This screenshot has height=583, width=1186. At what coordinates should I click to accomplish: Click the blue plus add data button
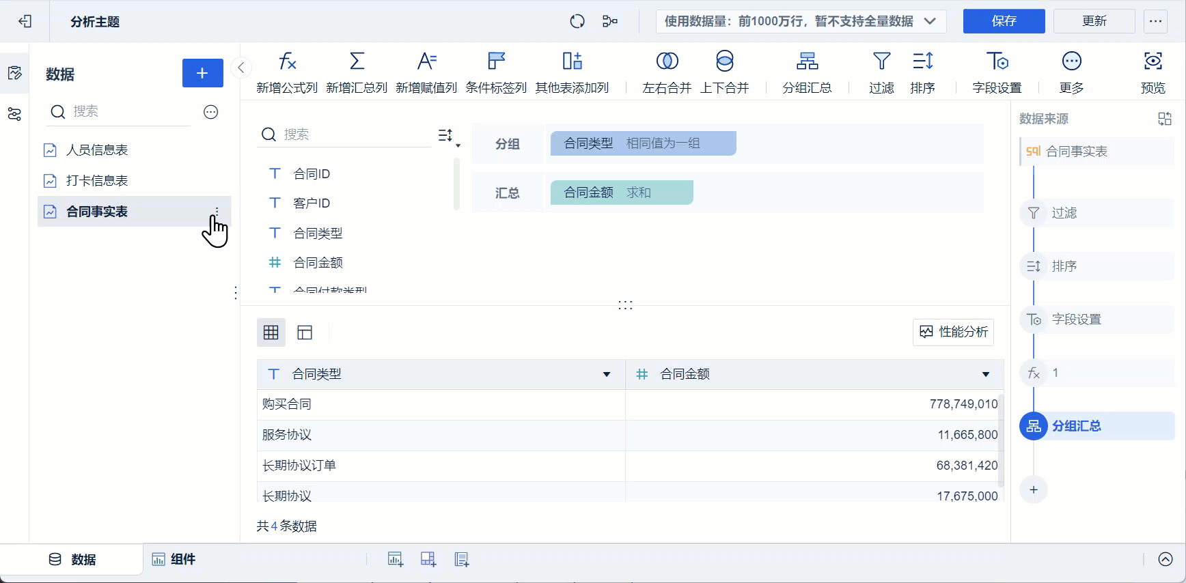click(x=202, y=73)
